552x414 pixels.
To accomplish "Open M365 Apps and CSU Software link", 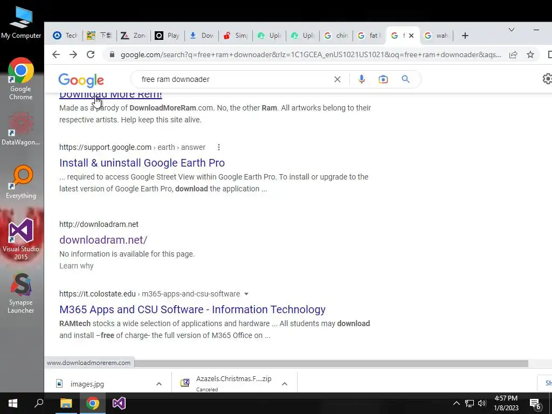I will click(192, 309).
